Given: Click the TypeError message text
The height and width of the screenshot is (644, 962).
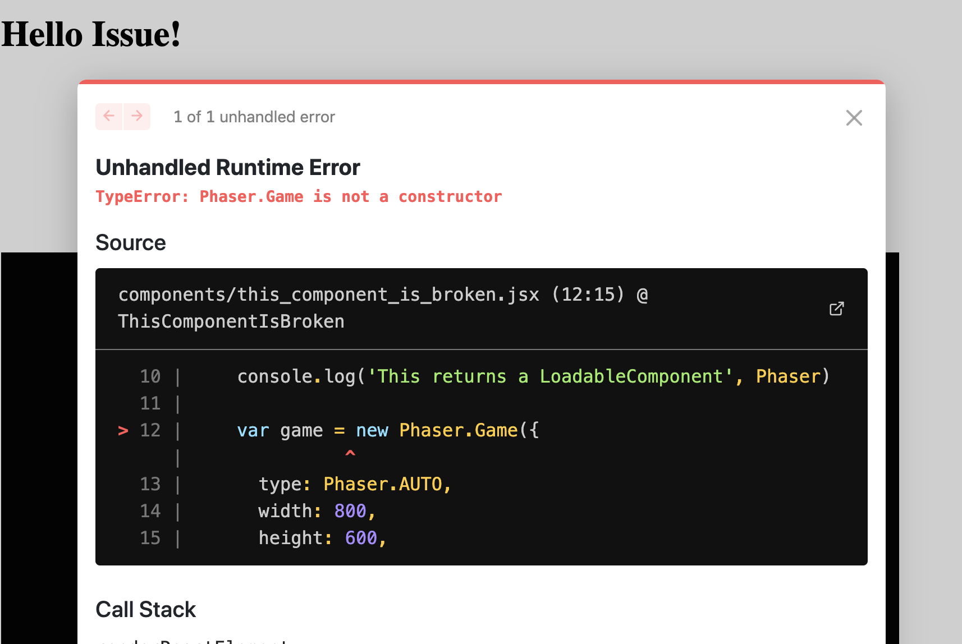Looking at the screenshot, I should click(x=299, y=196).
